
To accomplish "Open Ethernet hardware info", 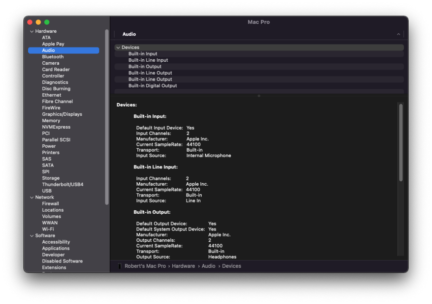I will [x=51, y=95].
